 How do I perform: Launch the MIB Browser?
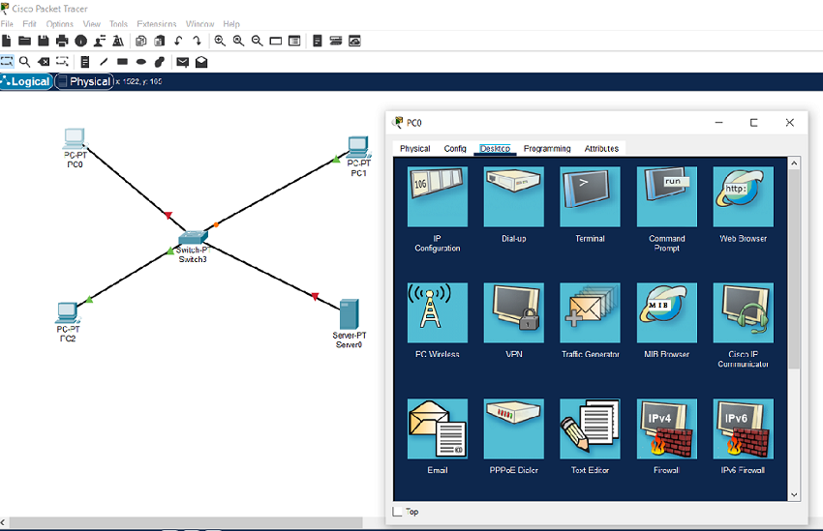pos(666,312)
